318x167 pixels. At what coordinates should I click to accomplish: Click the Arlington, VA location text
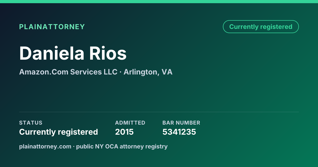pos(148,72)
